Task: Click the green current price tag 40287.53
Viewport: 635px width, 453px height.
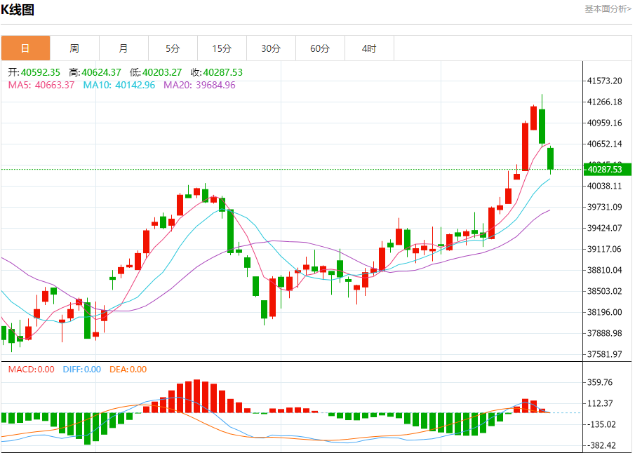Action: 607,169
